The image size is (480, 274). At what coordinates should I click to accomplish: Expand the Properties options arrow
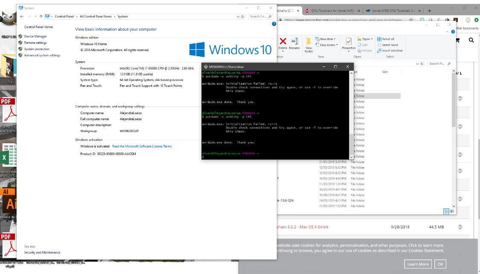pos(349,52)
